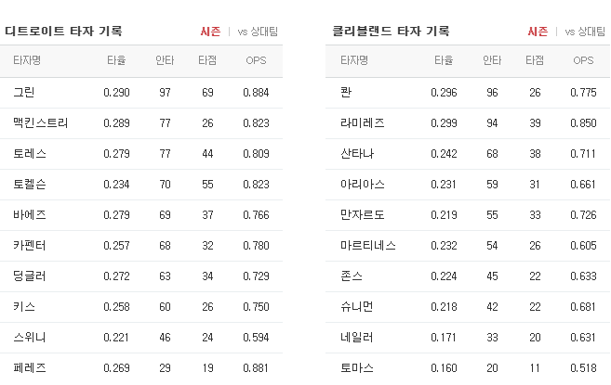Click the OPS column header in 디트로이트 table
611x385 pixels.
pyautogui.click(x=256, y=60)
